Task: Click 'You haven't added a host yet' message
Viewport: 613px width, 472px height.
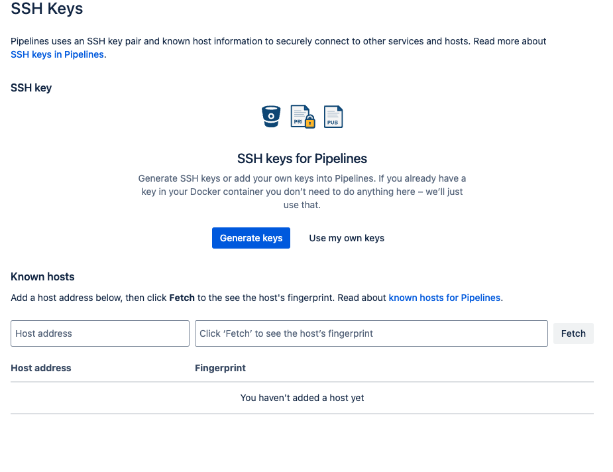Action: pyautogui.click(x=302, y=398)
